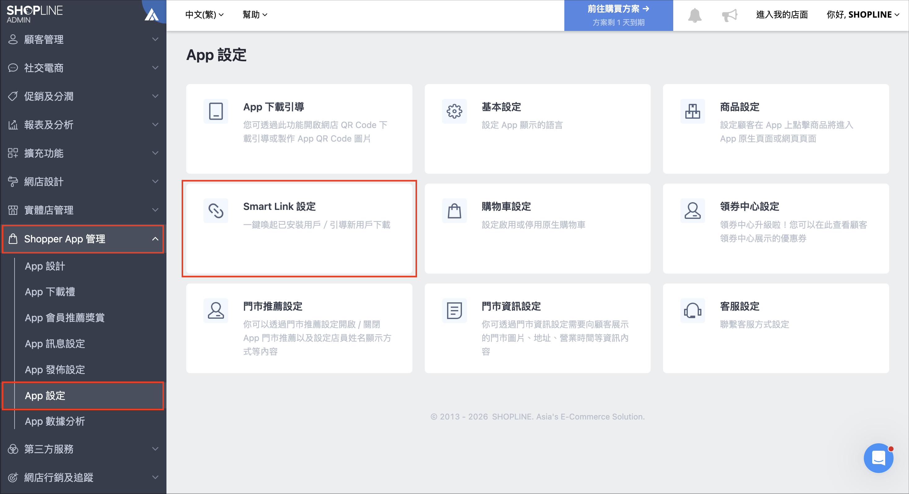Click the Smart Link chain icon
Screen dimensions: 909x494
click(x=216, y=211)
